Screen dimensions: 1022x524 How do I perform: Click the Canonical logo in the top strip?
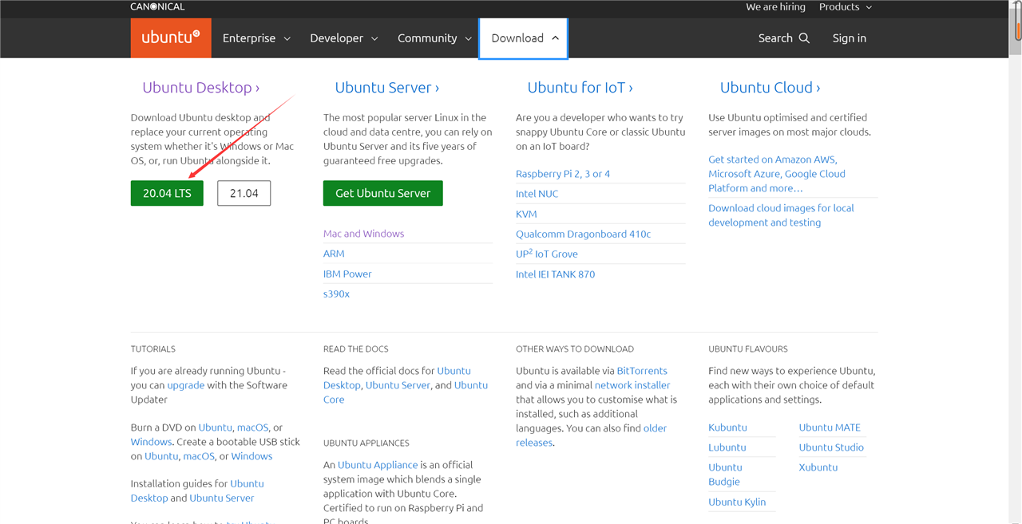[x=157, y=6]
